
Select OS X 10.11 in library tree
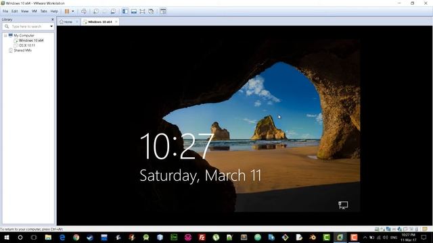27,45
